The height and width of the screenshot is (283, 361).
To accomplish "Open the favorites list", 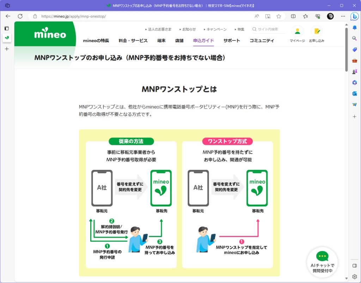I will tap(306, 16).
